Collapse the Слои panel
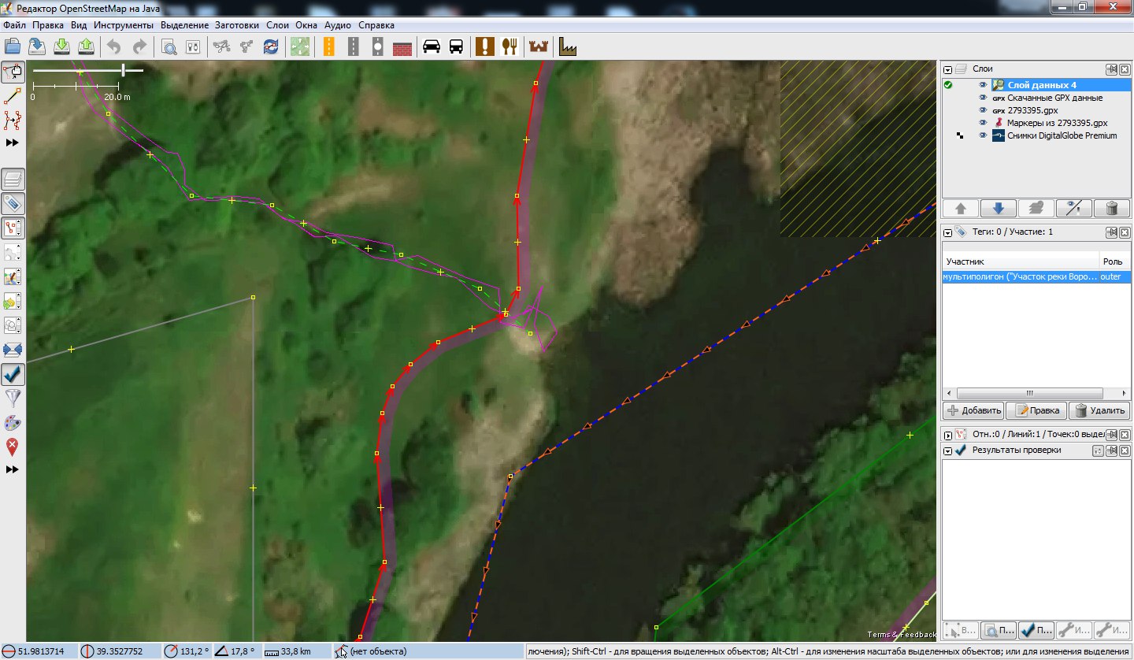 coord(948,69)
